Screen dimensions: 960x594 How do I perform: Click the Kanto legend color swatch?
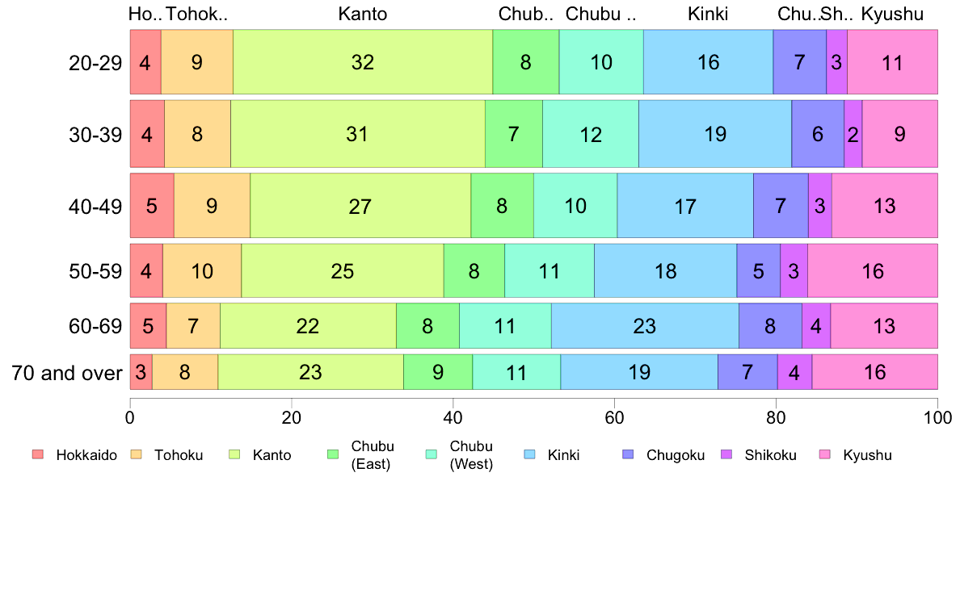(234, 454)
